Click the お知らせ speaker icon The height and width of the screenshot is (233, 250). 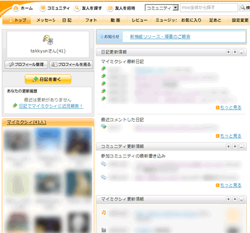point(101,36)
